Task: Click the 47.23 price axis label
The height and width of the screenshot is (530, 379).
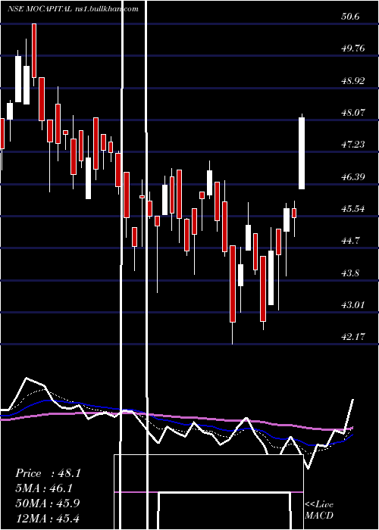Action: [x=353, y=145]
